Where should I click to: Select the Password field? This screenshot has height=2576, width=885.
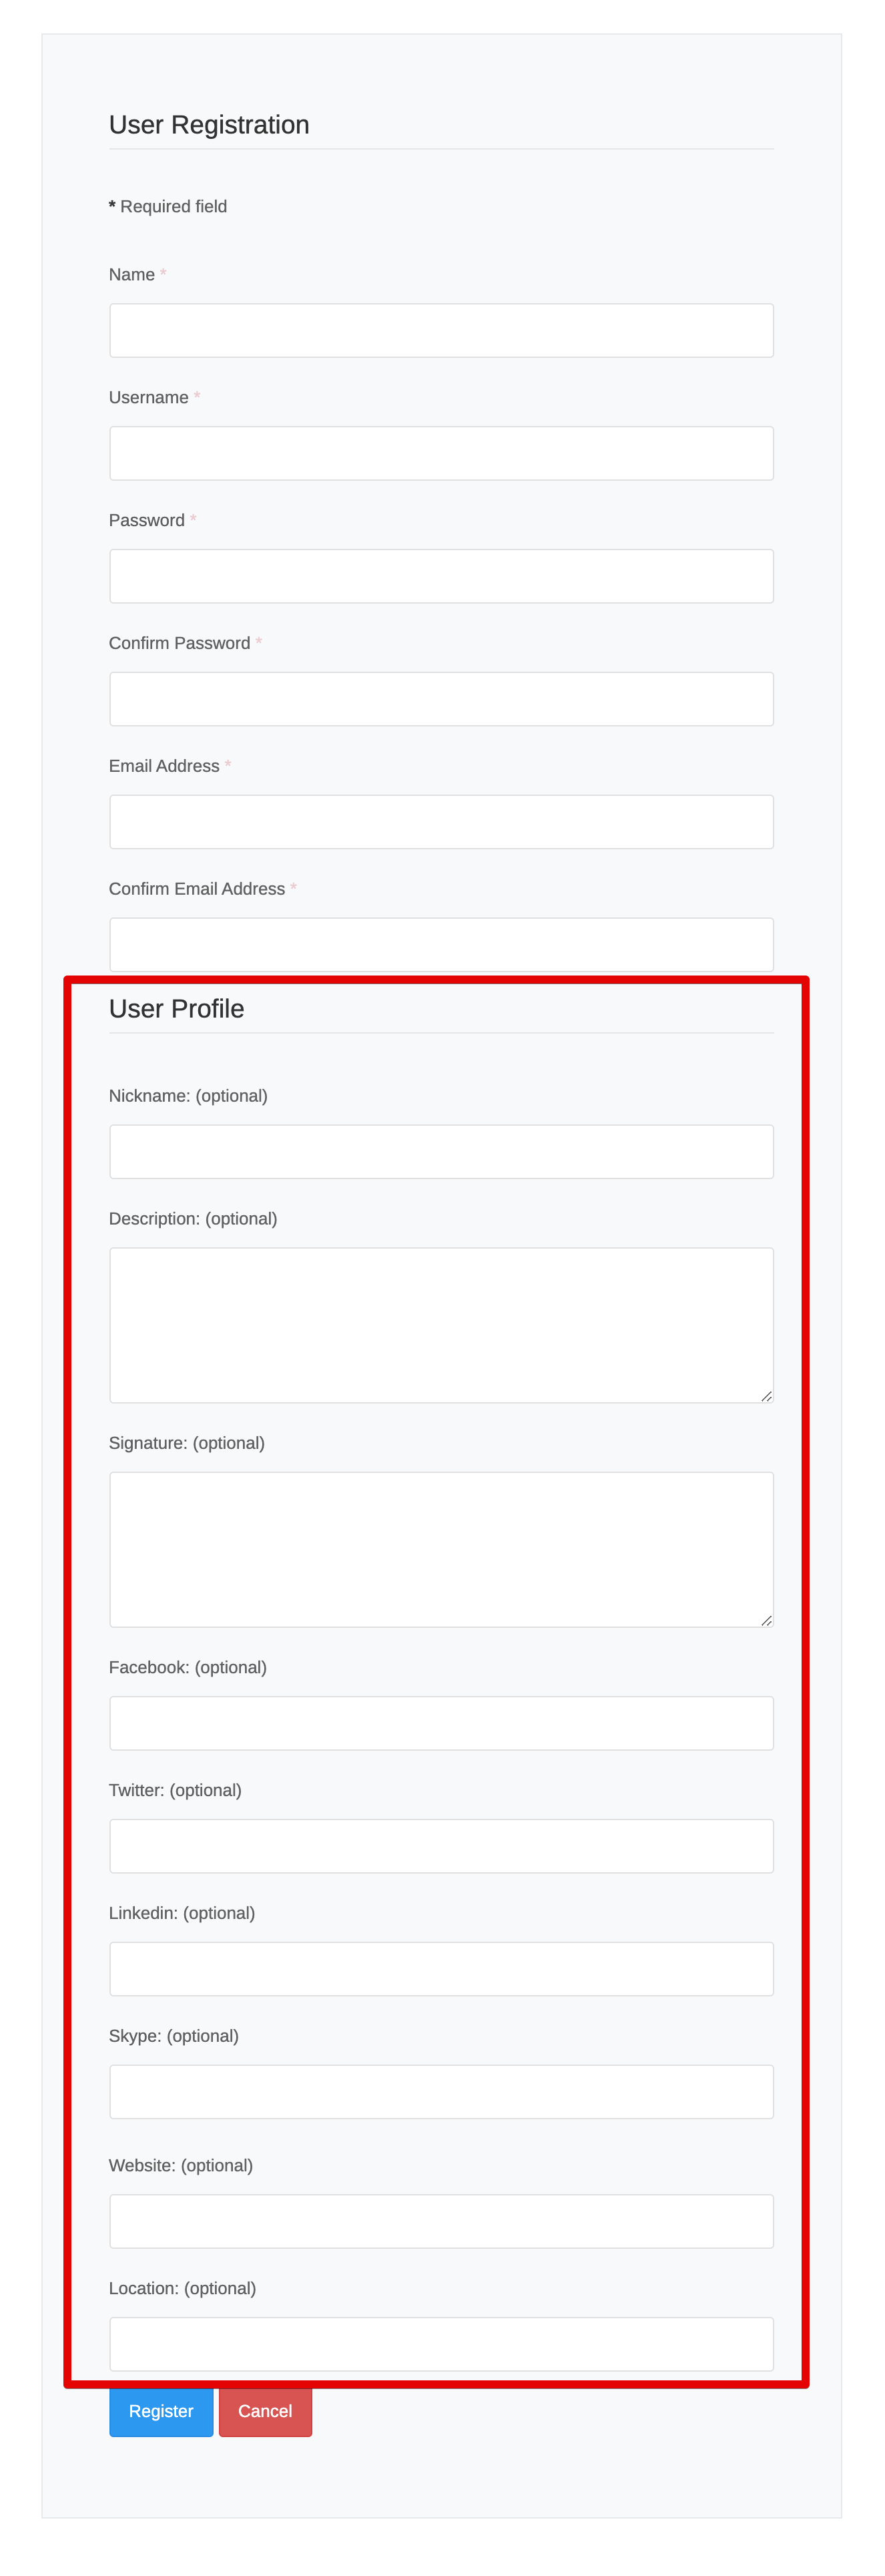(441, 576)
